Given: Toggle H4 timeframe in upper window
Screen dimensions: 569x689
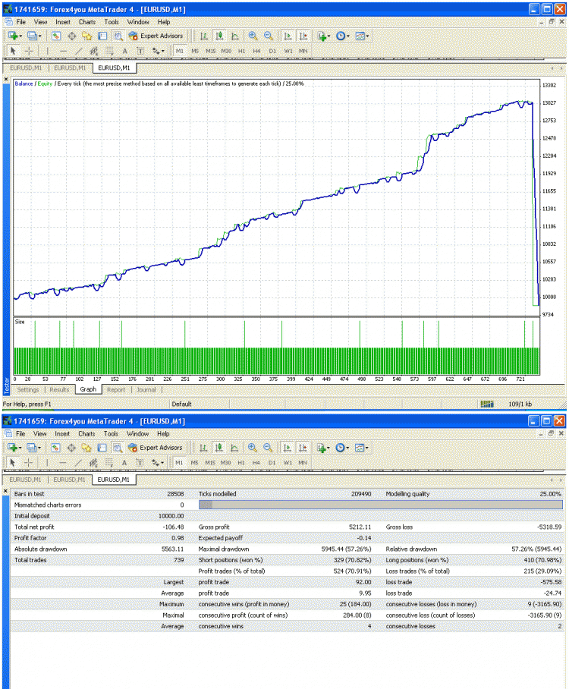Looking at the screenshot, I should click(x=256, y=51).
